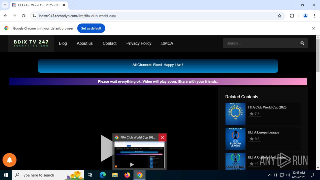Click the 9.5 star rating
This screenshot has width=320, height=180.
click(254, 139)
